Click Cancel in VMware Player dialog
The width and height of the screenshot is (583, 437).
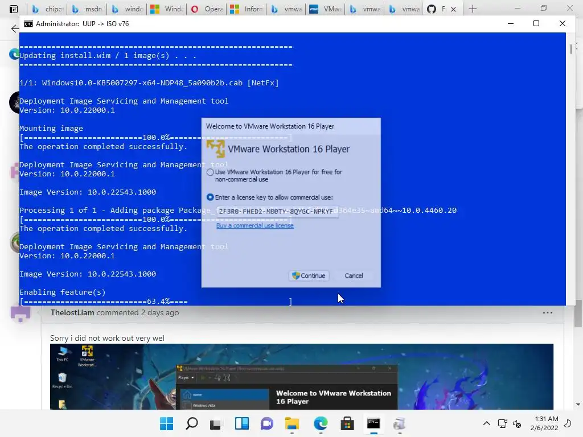[354, 276]
